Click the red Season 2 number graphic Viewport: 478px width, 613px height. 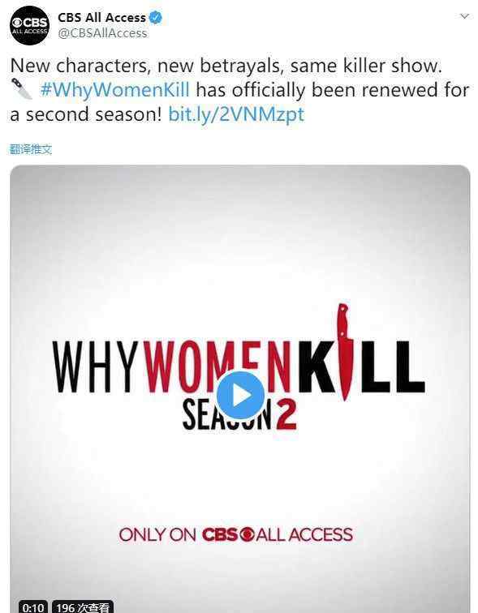coord(286,415)
